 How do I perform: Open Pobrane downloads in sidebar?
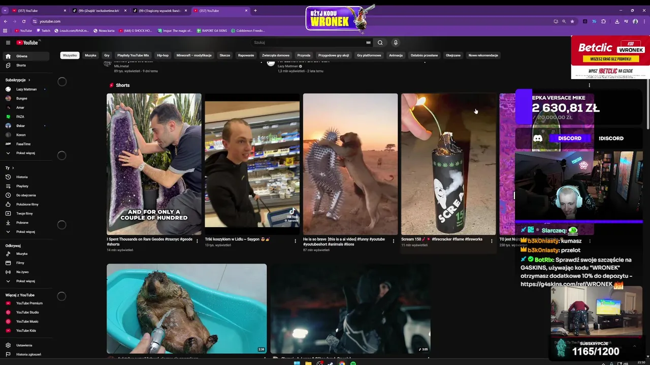point(25,223)
